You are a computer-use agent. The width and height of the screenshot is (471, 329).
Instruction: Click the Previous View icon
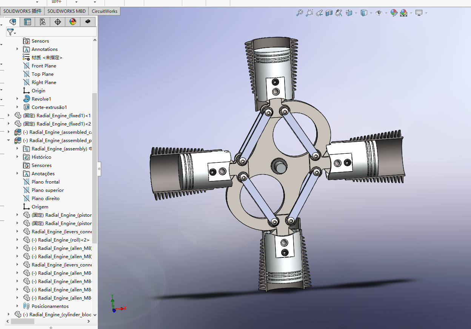coord(319,13)
